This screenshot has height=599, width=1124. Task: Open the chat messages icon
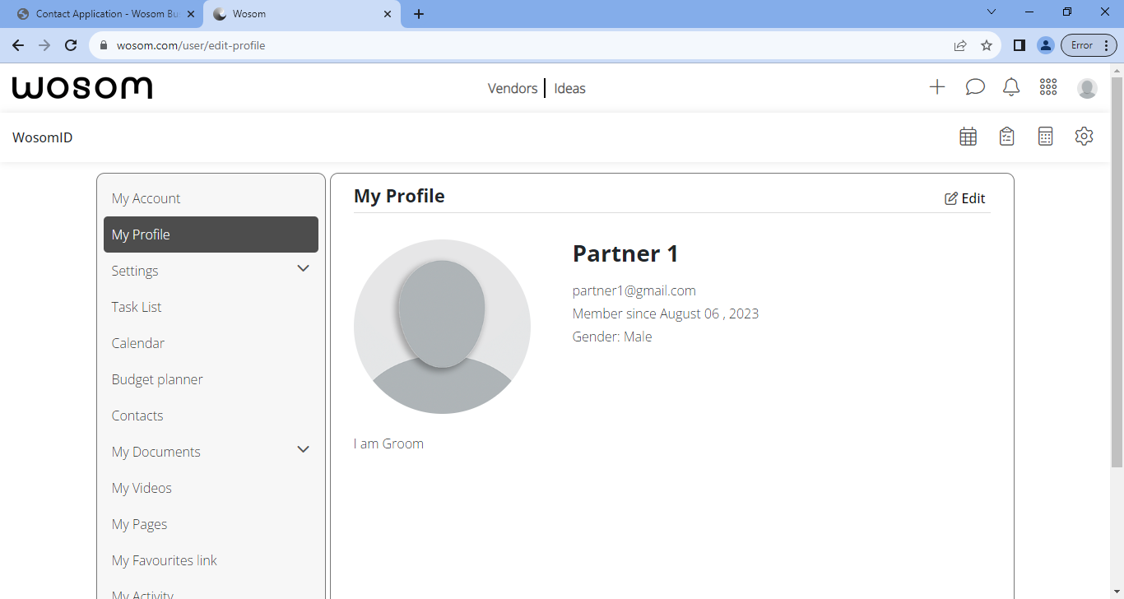974,87
